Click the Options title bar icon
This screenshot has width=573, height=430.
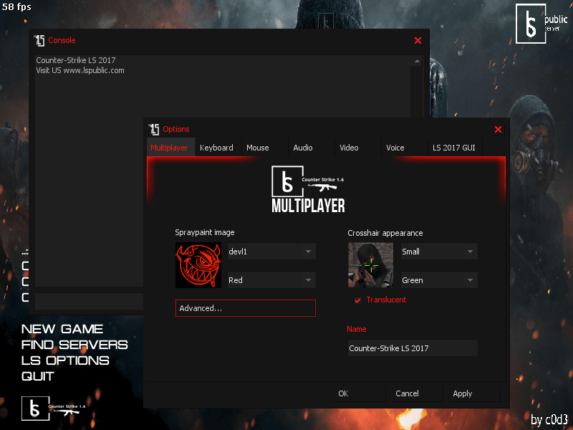[154, 129]
